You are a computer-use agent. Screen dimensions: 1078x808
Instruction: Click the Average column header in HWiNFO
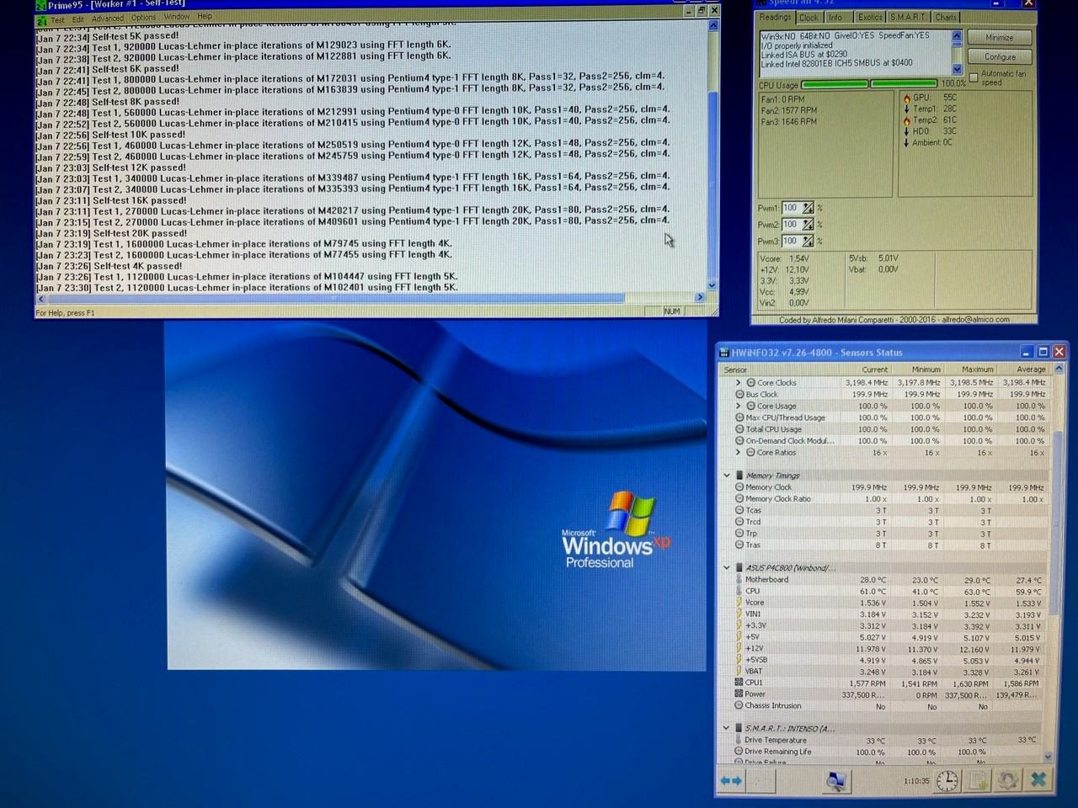[1023, 369]
